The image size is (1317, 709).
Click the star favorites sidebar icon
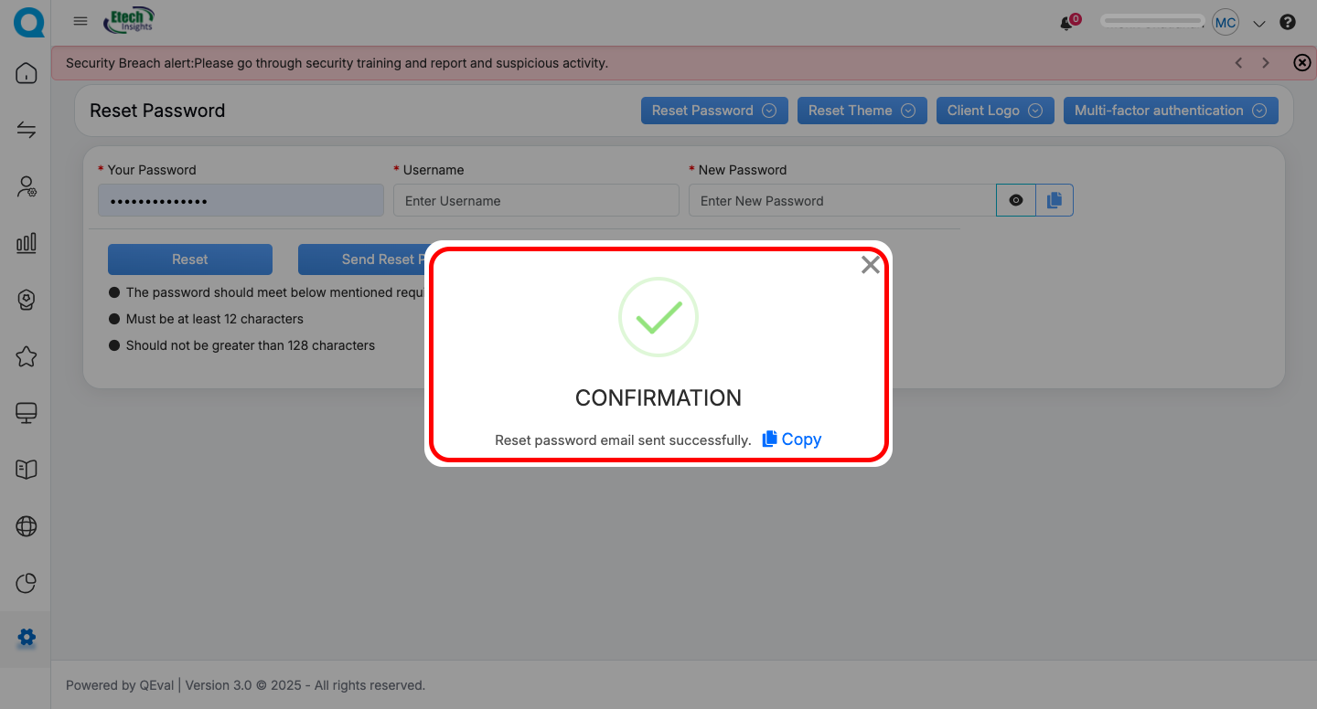click(27, 356)
